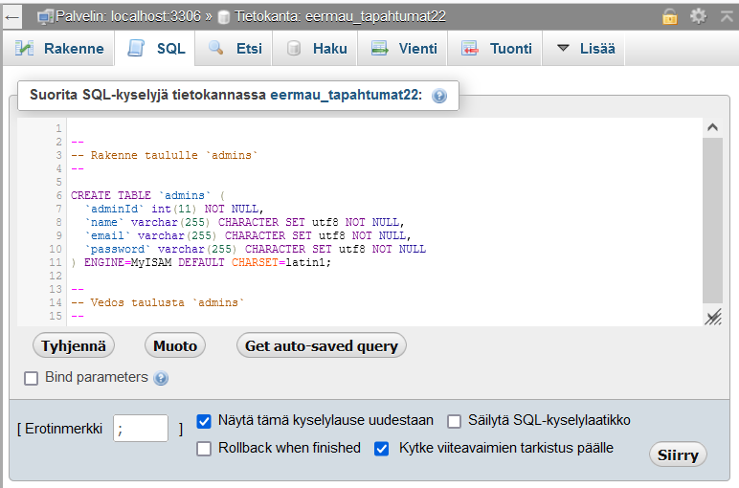
Task: Enable the Bind parameters checkbox
Action: pos(32,378)
